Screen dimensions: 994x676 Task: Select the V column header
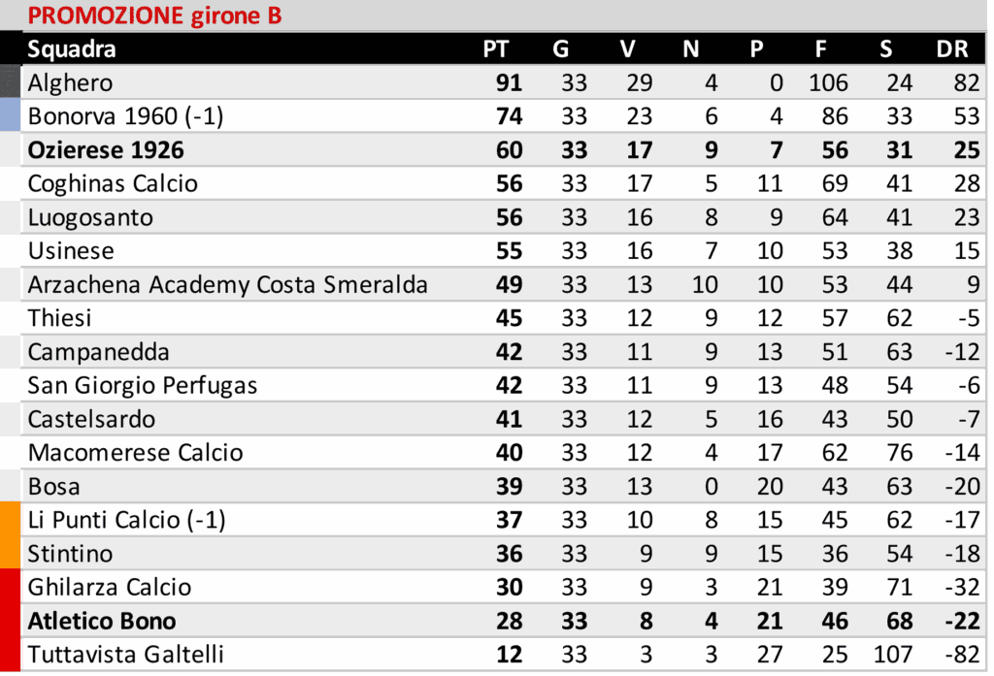pos(627,49)
